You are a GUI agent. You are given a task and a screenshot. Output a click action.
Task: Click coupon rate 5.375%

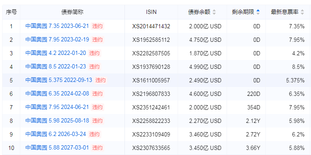(295, 80)
